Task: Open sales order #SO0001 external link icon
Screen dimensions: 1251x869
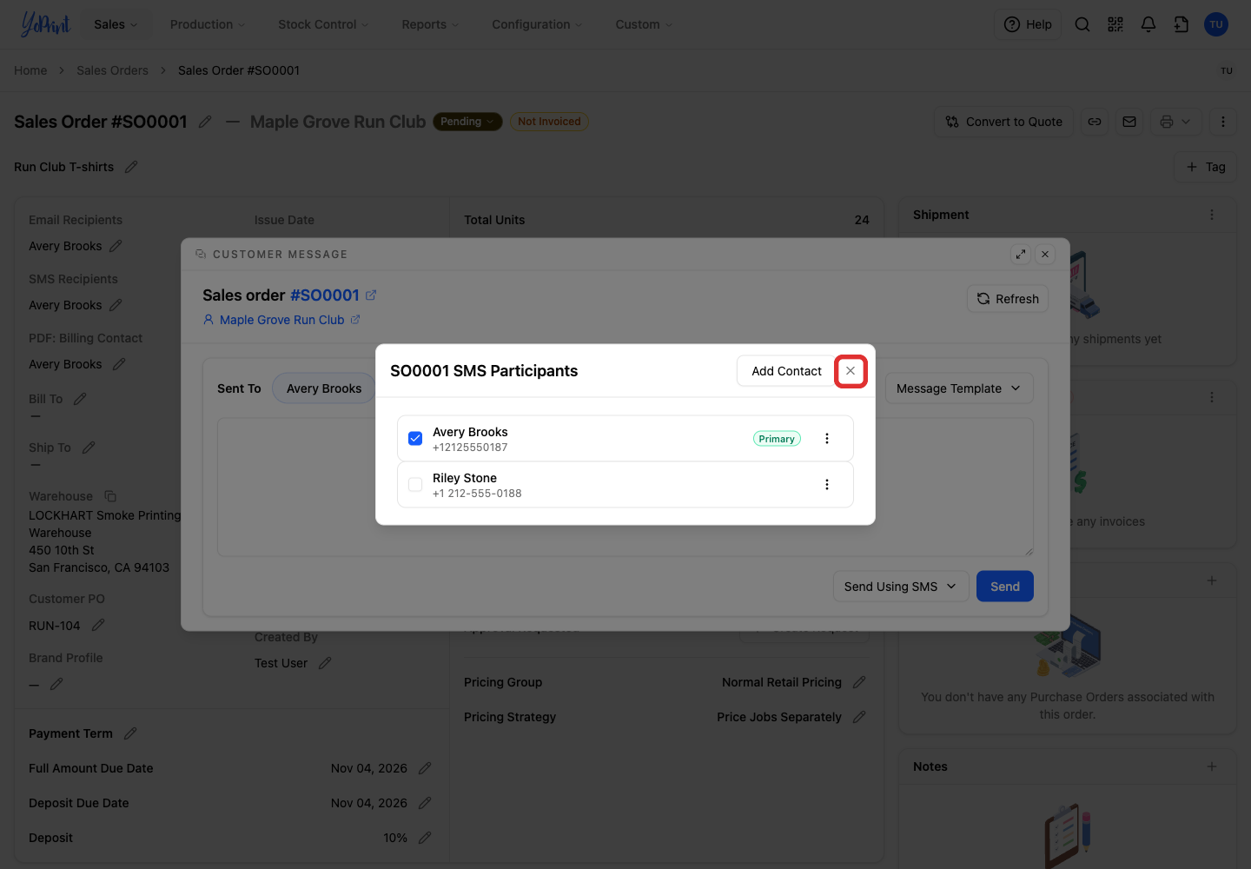Action: [x=371, y=295]
